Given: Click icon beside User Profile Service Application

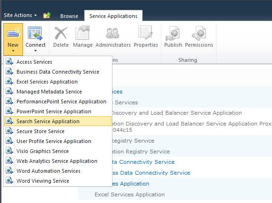Looking at the screenshot, I should 9,141.
